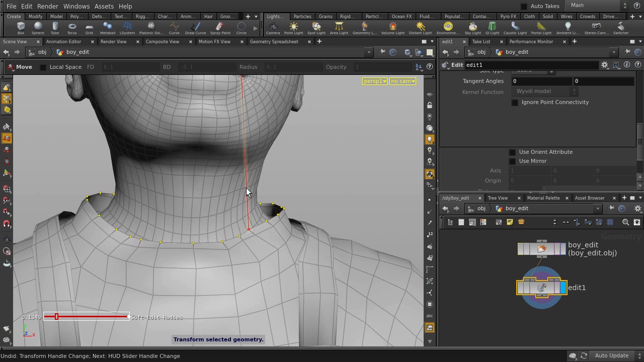Image resolution: width=644 pixels, height=362 pixels.
Task: Enable the Ignore Point Connectivity checkbox
Action: pos(515,102)
